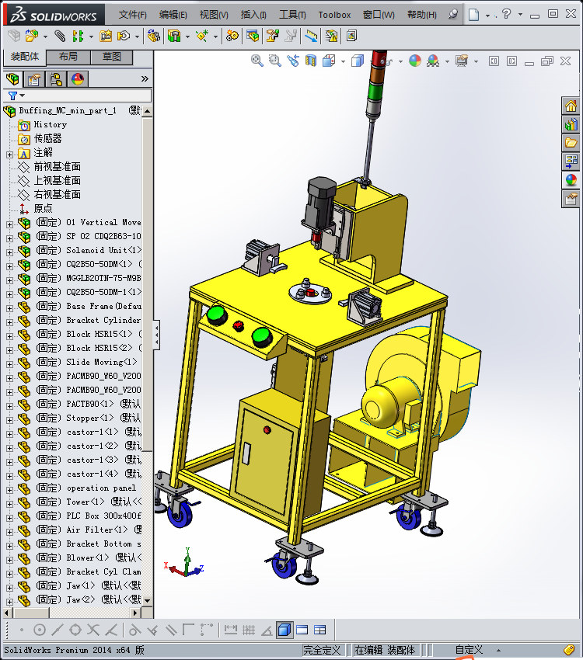
Task: Switch to the 草图 sketch tab
Action: coord(112,57)
